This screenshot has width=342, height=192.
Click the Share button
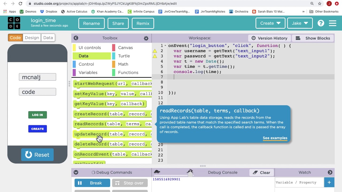click(x=118, y=23)
